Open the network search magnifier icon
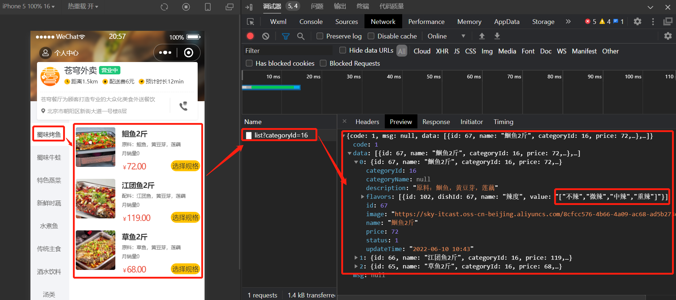Image resolution: width=676 pixels, height=300 pixels. [x=301, y=36]
